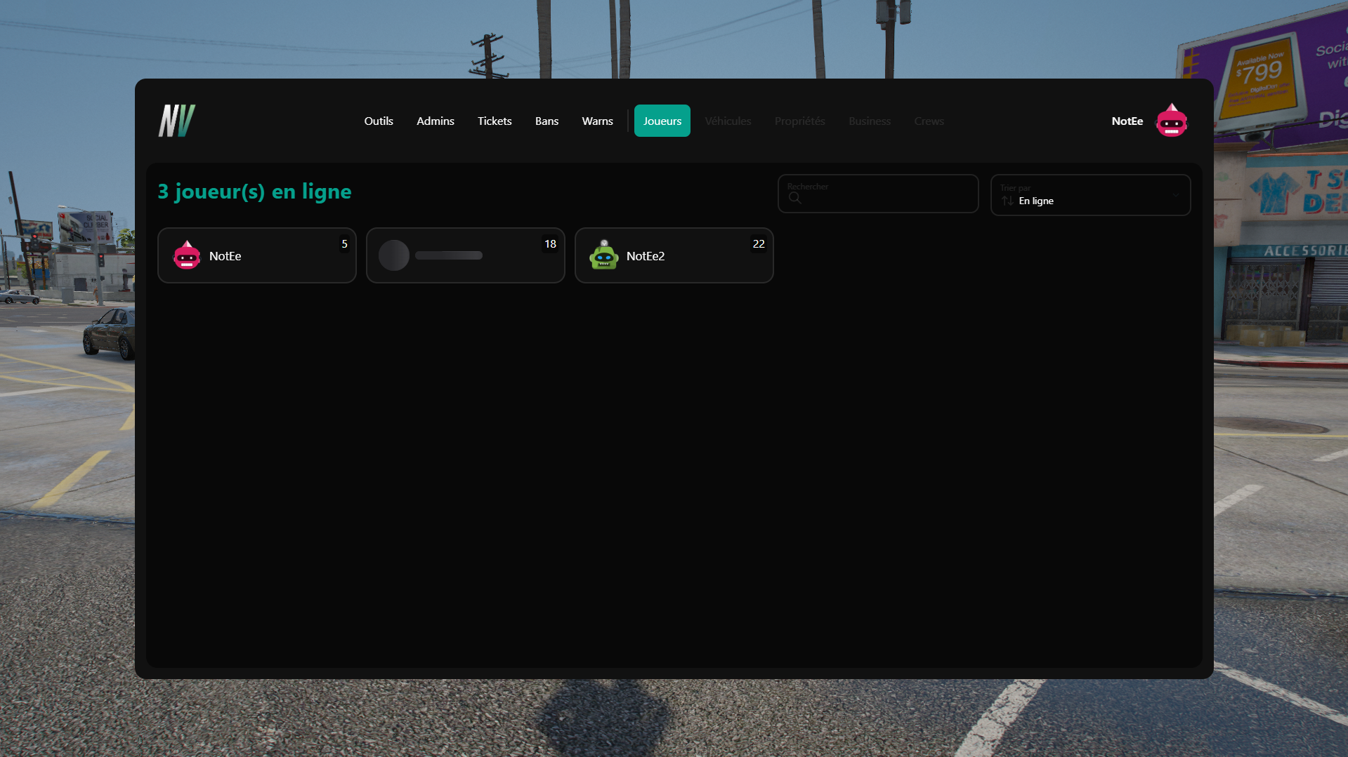This screenshot has height=757, width=1348.
Task: Click the Rechercher search field
Action: (x=877, y=194)
